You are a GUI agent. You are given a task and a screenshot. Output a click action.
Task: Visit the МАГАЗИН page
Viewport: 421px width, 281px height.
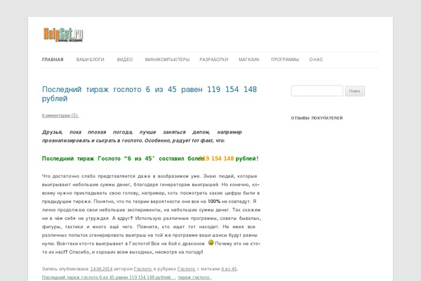click(x=249, y=60)
